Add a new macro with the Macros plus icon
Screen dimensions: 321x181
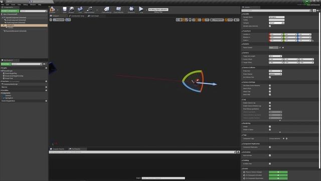(x=46, y=87)
